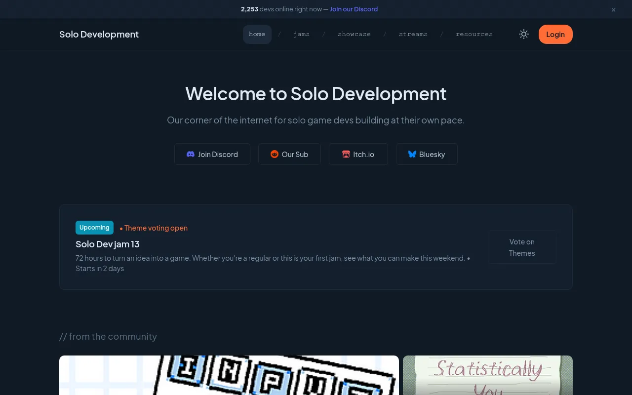
Task: Open the pixel-art community game thumbnail
Action: [x=229, y=375]
